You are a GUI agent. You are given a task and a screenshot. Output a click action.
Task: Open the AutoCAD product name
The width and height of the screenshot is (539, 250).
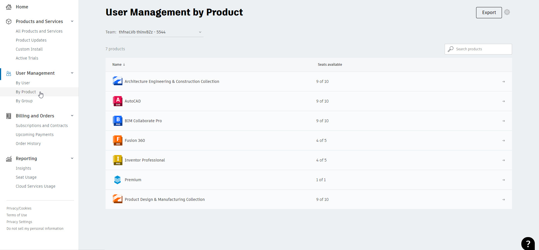tap(133, 101)
